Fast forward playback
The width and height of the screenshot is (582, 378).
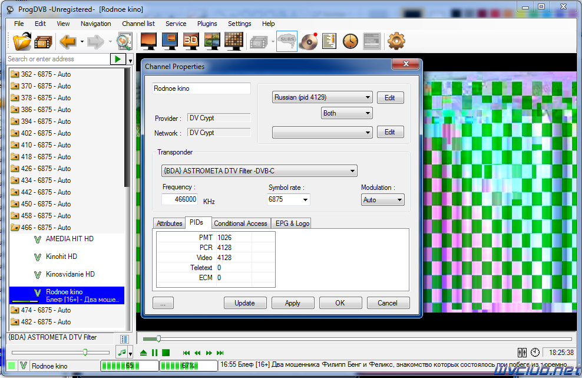coord(209,353)
